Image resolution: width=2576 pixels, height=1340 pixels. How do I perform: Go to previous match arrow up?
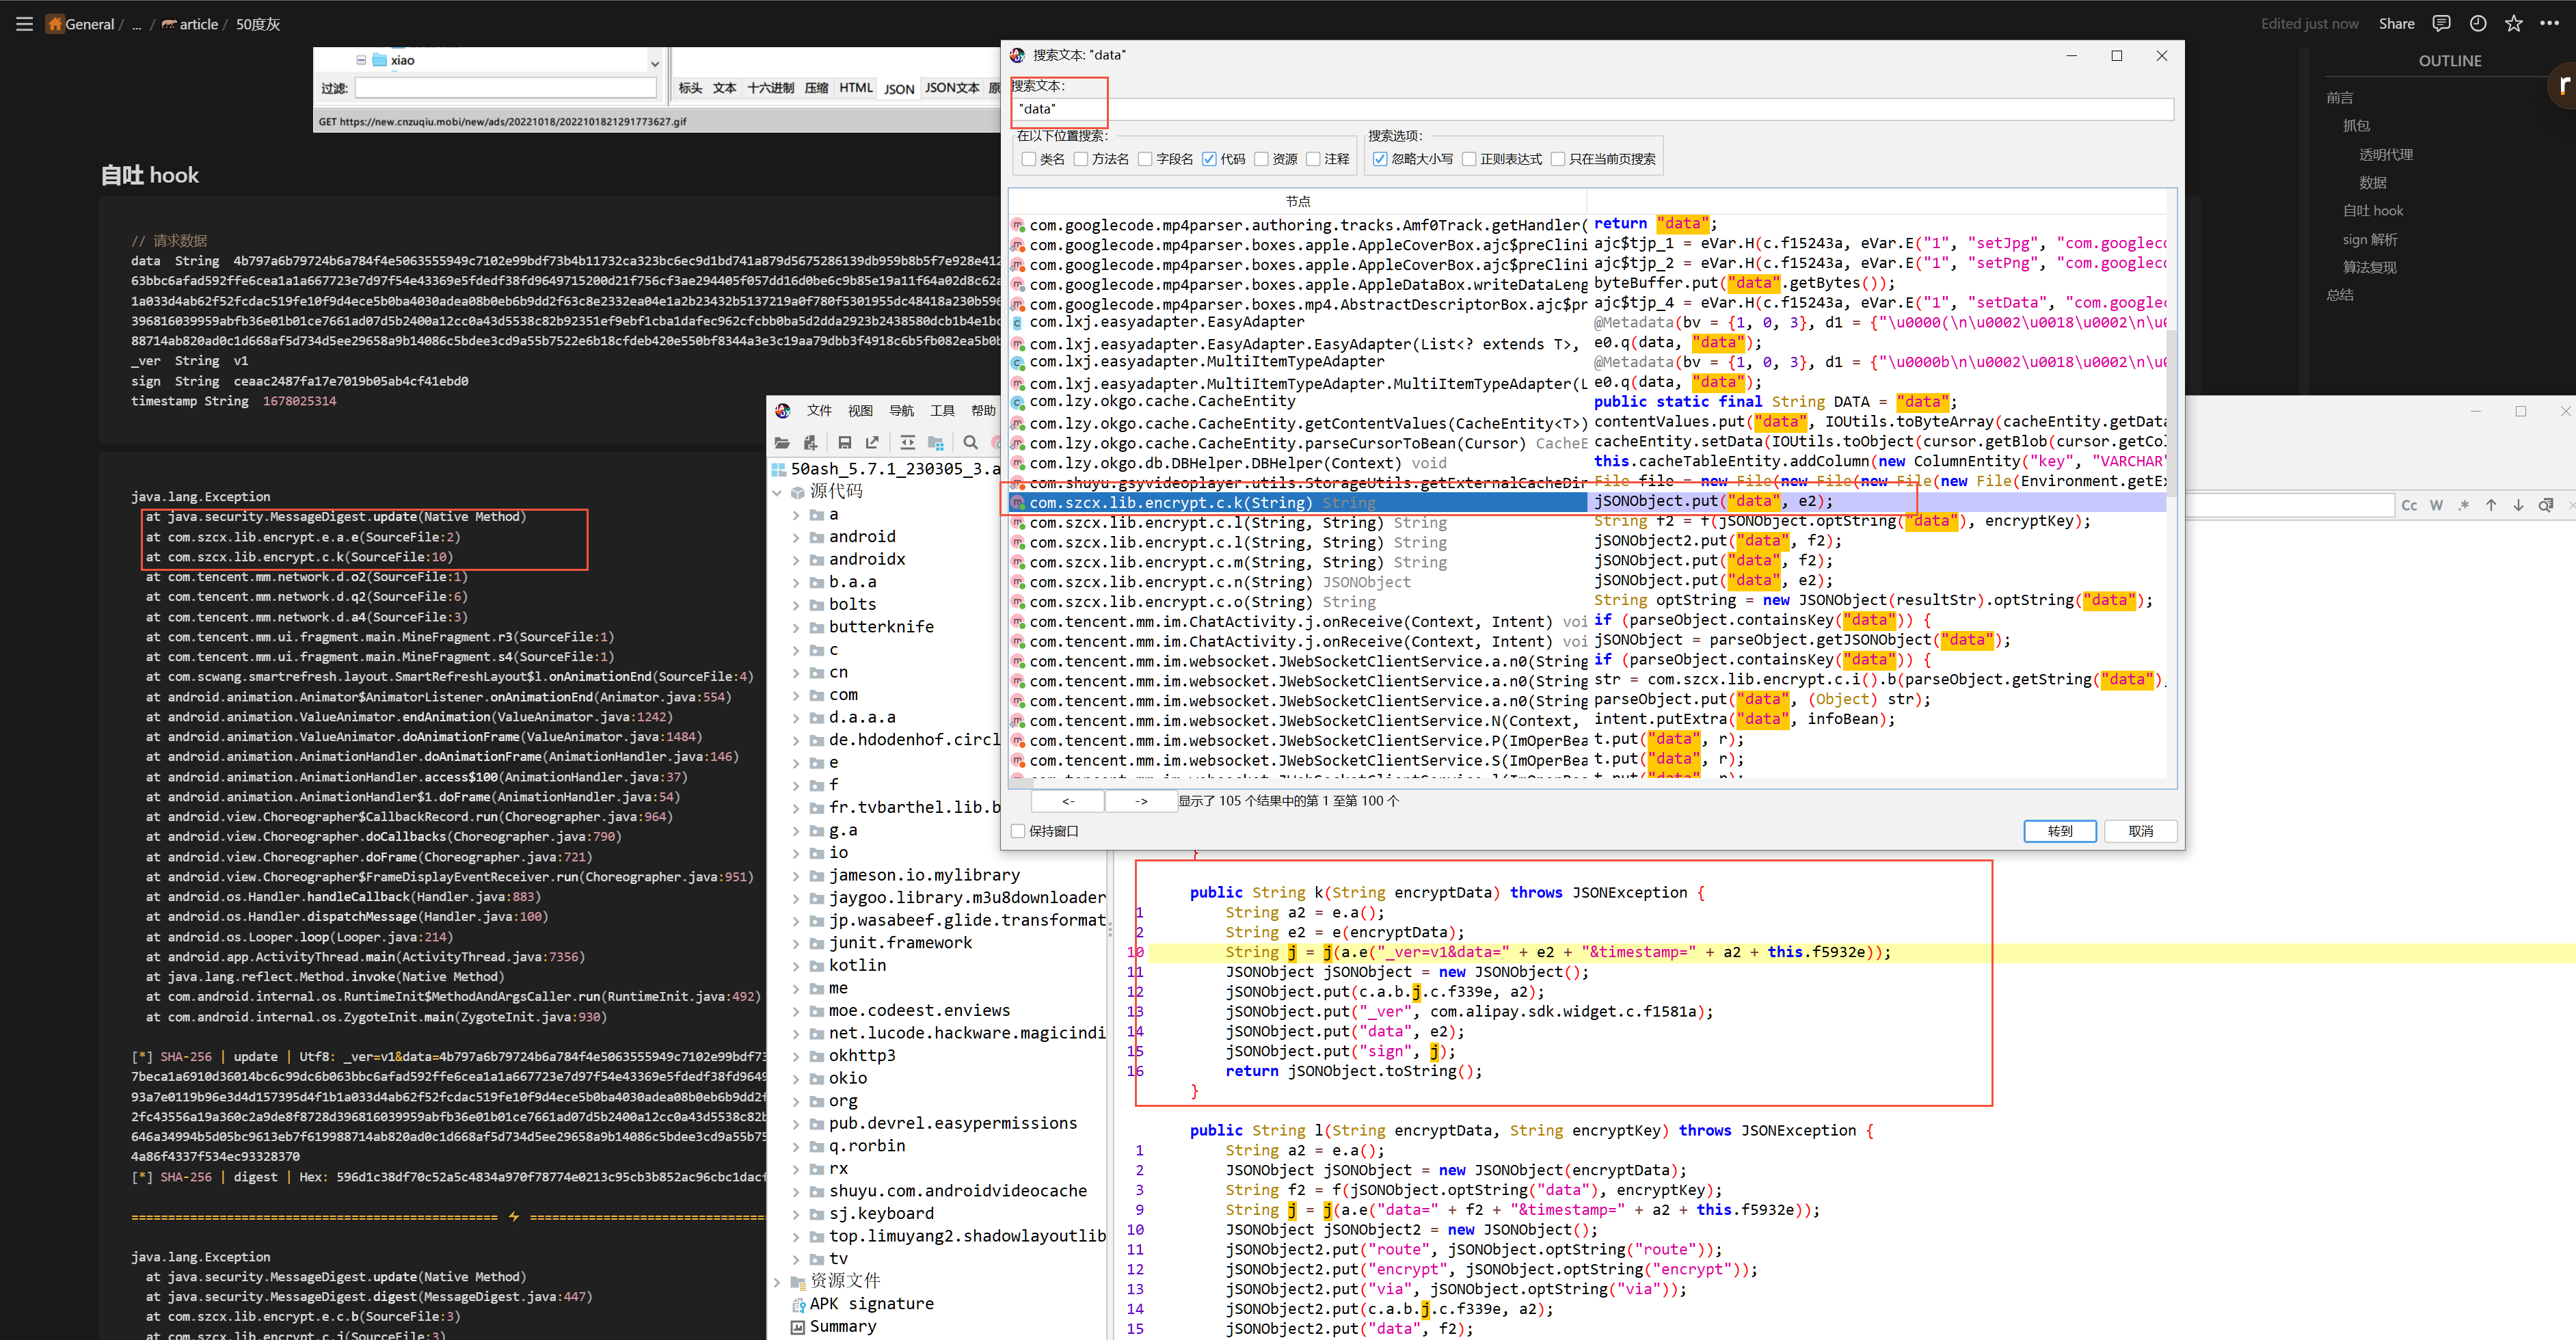click(x=2491, y=505)
